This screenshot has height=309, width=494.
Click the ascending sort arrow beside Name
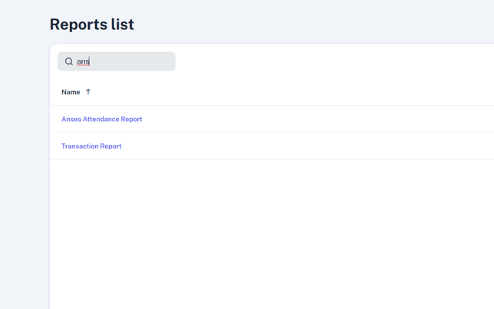click(x=88, y=92)
